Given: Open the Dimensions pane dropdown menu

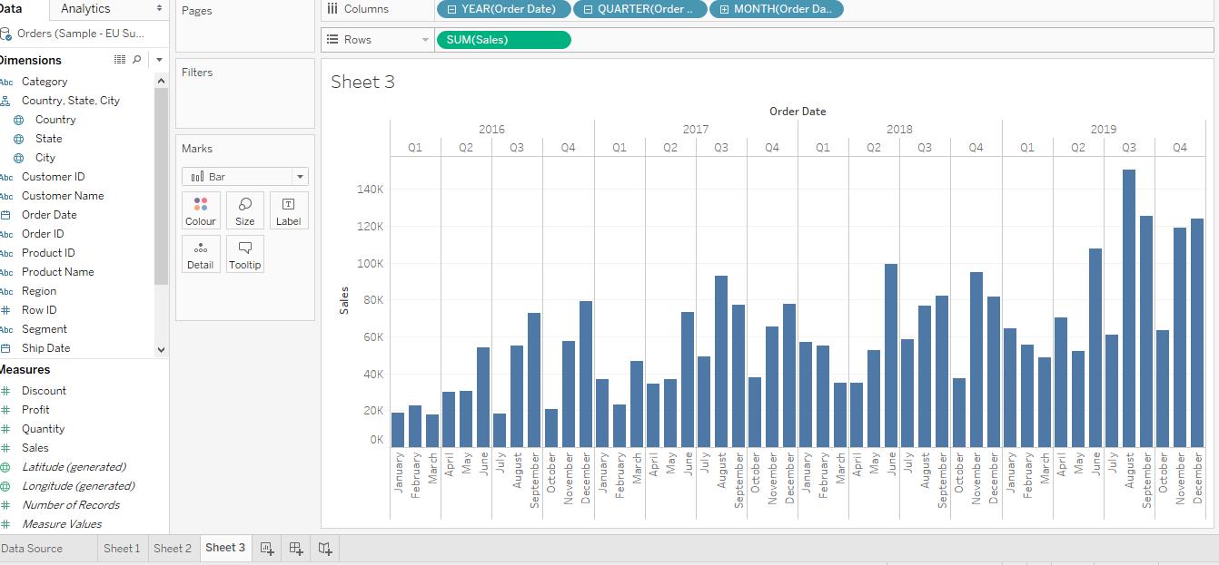Looking at the screenshot, I should point(159,60).
